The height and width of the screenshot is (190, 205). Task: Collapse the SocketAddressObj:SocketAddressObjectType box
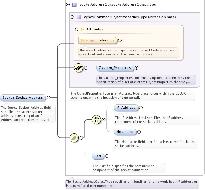[x=68, y=5]
